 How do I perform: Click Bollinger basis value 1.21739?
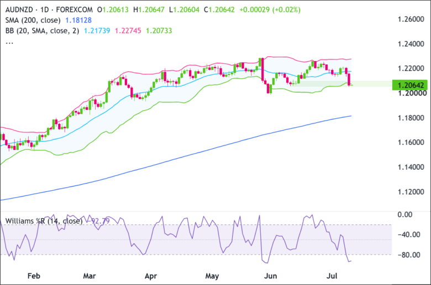coord(97,31)
